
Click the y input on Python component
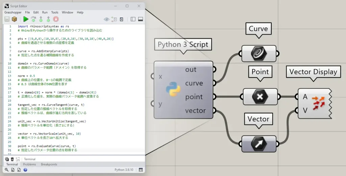160,104
